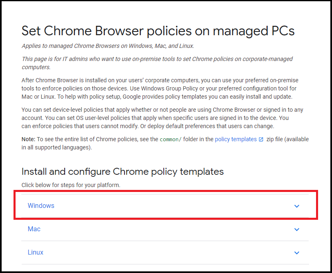Click the 'After Chrome Browser is installed' paragraph
Viewport: 332px width, 273px height.
pos(160,88)
